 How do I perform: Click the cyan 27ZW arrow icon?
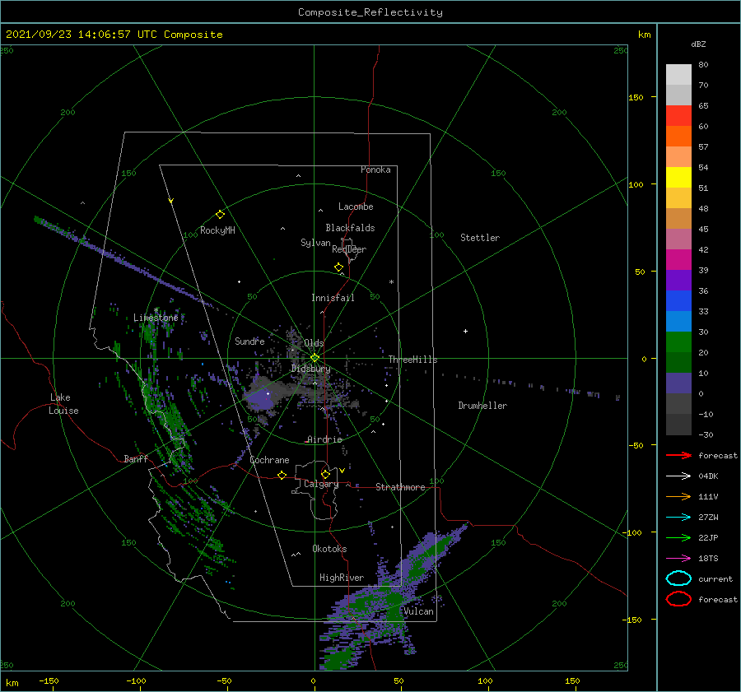[x=678, y=518]
